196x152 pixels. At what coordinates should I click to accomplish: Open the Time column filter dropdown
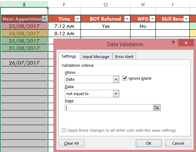[77, 19]
